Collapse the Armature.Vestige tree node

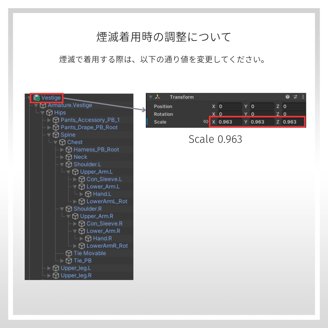click(x=36, y=105)
